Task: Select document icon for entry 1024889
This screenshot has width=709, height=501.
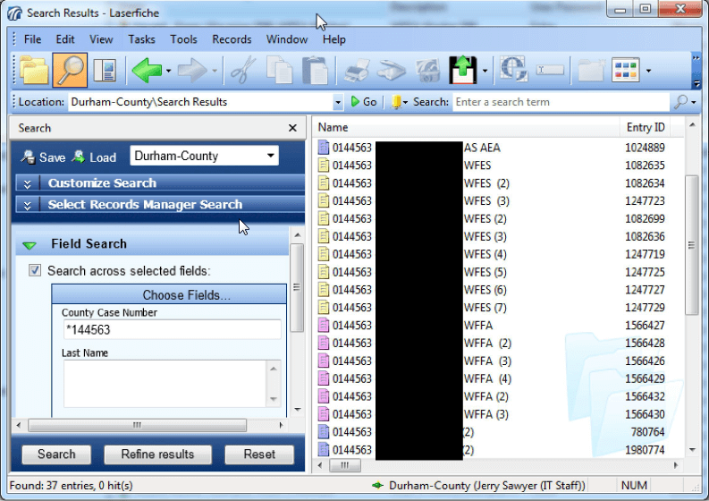Action: click(324, 147)
